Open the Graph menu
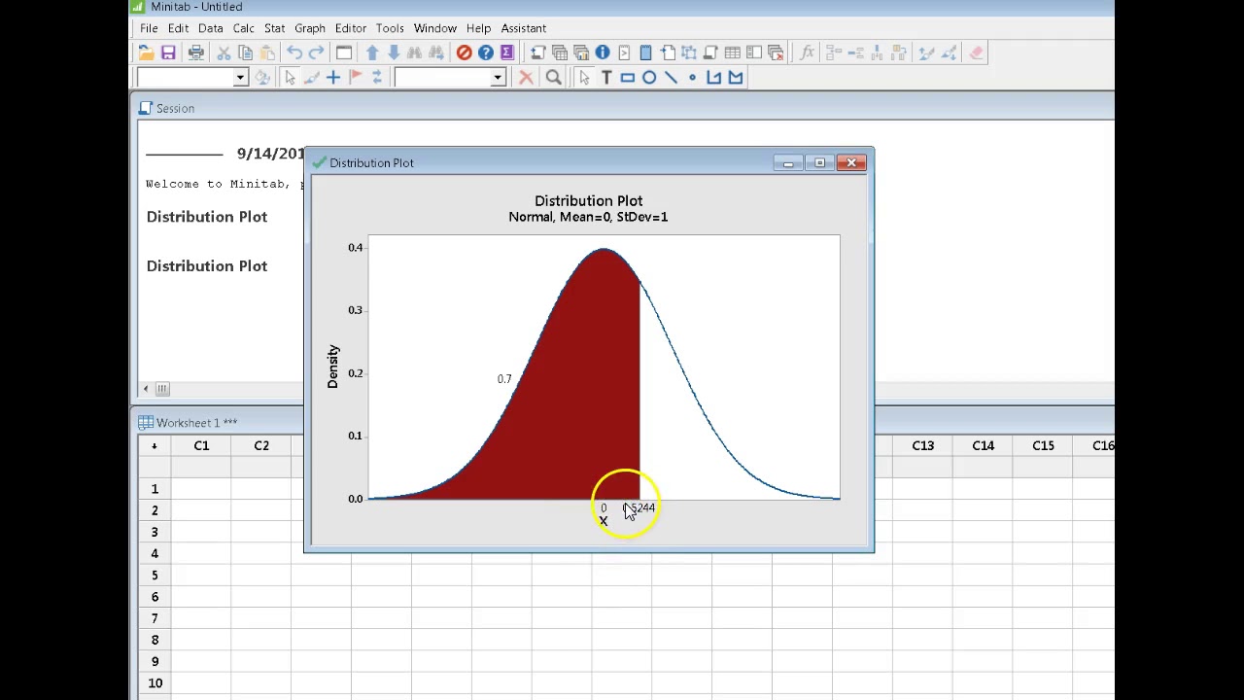 tap(310, 28)
